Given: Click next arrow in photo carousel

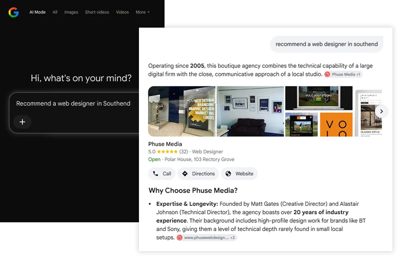Looking at the screenshot, I should (381, 111).
